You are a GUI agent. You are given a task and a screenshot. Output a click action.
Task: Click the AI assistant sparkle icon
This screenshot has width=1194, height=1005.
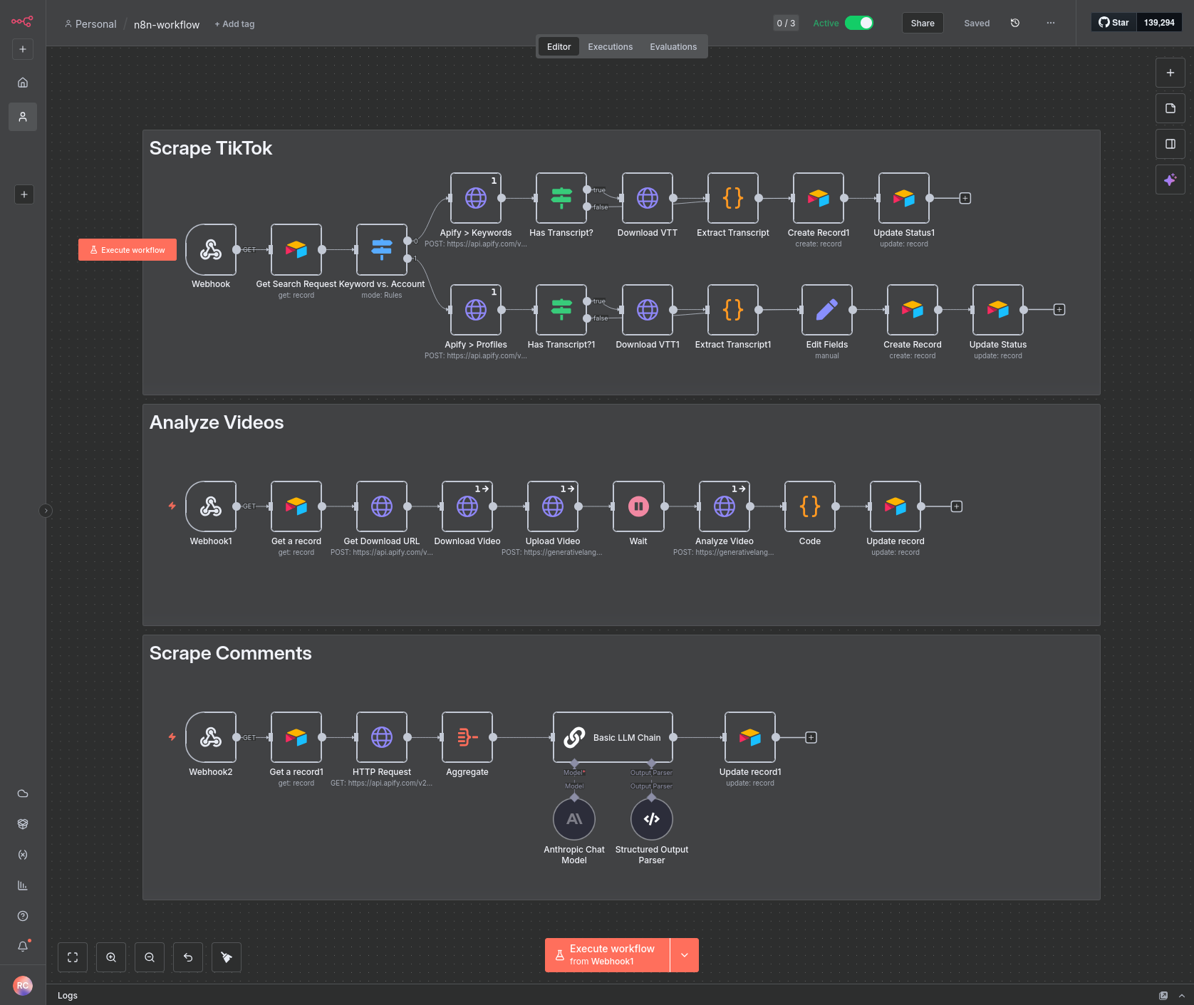pos(1170,179)
